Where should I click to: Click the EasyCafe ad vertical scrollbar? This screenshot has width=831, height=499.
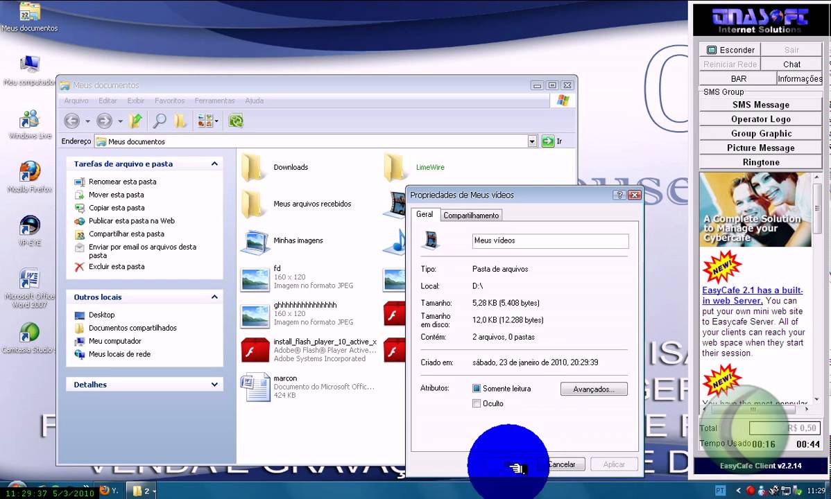point(816,287)
